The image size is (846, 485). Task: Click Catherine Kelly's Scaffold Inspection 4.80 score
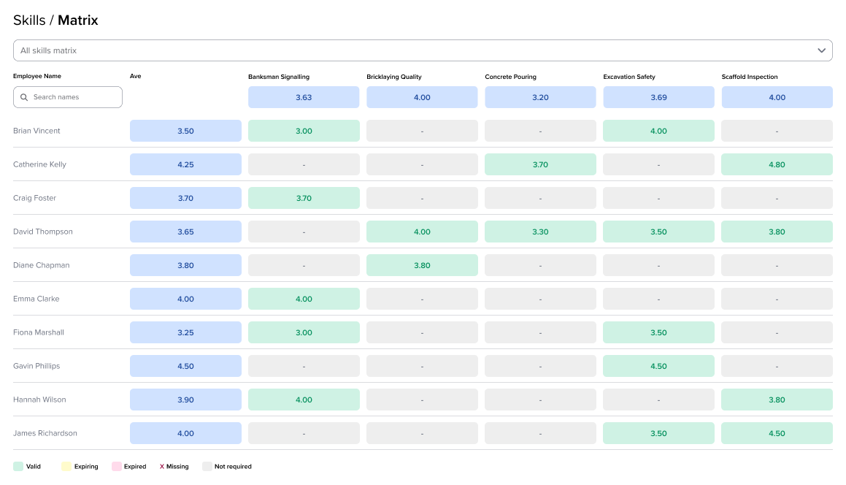777,164
